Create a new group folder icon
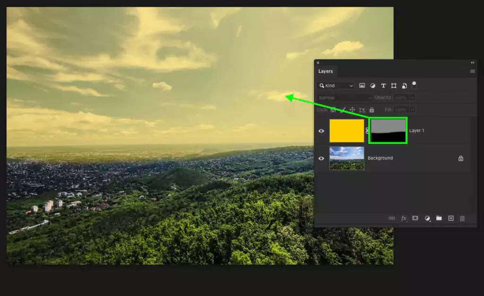 coord(439,218)
